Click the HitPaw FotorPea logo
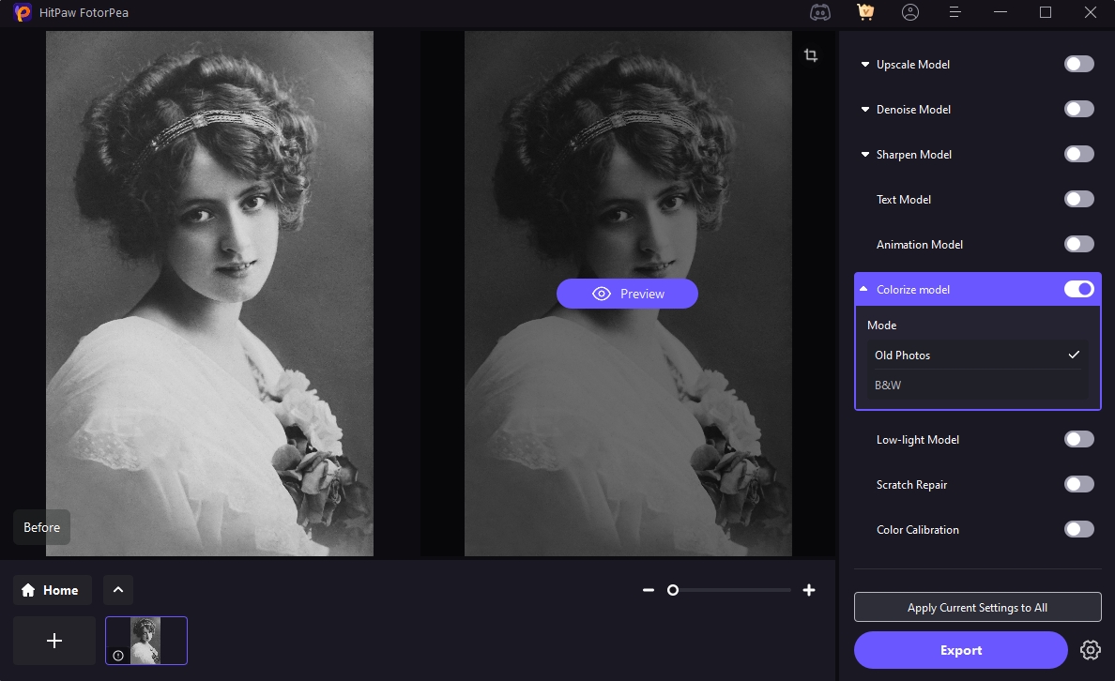1115x681 pixels. (x=23, y=12)
